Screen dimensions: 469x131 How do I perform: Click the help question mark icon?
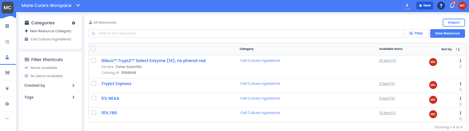(441, 6)
